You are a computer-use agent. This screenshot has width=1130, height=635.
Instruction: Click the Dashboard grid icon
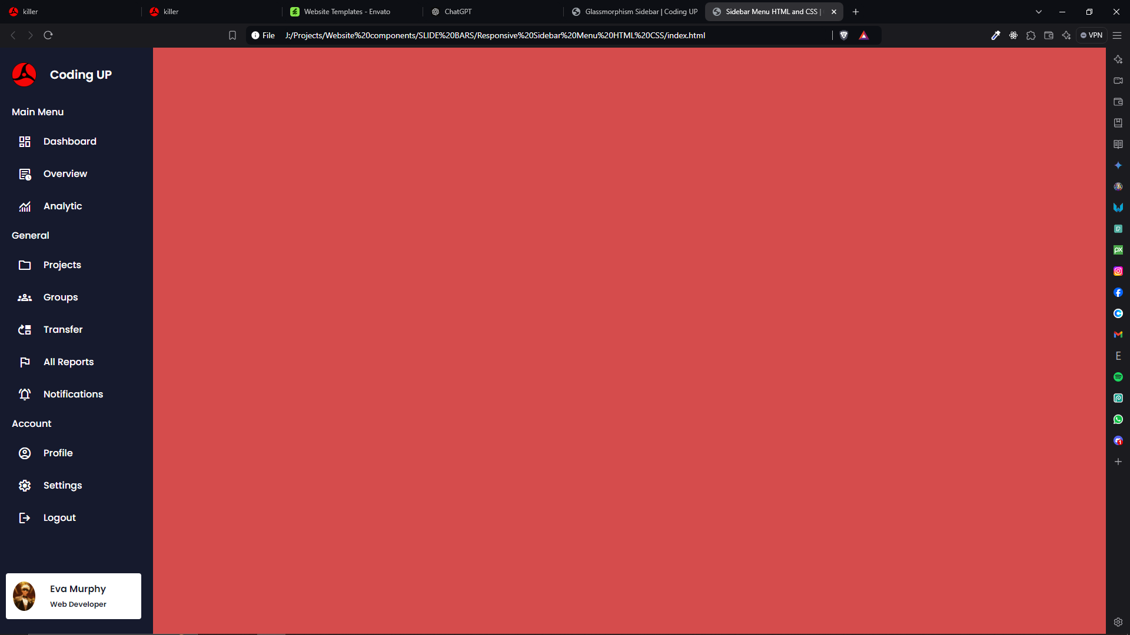pos(25,142)
